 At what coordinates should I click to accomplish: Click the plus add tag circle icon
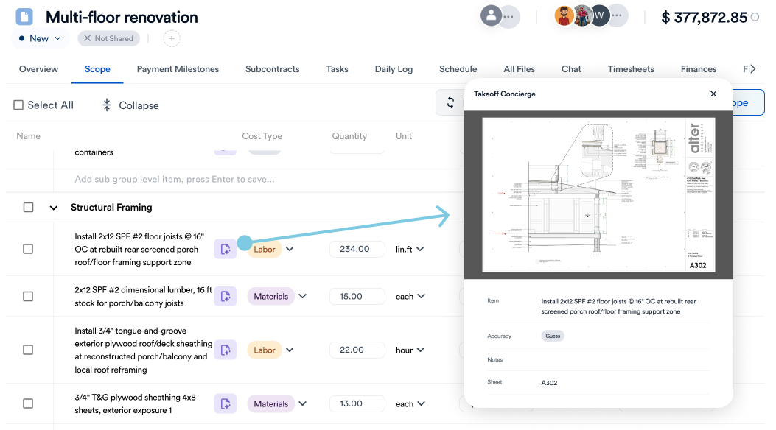[172, 38]
